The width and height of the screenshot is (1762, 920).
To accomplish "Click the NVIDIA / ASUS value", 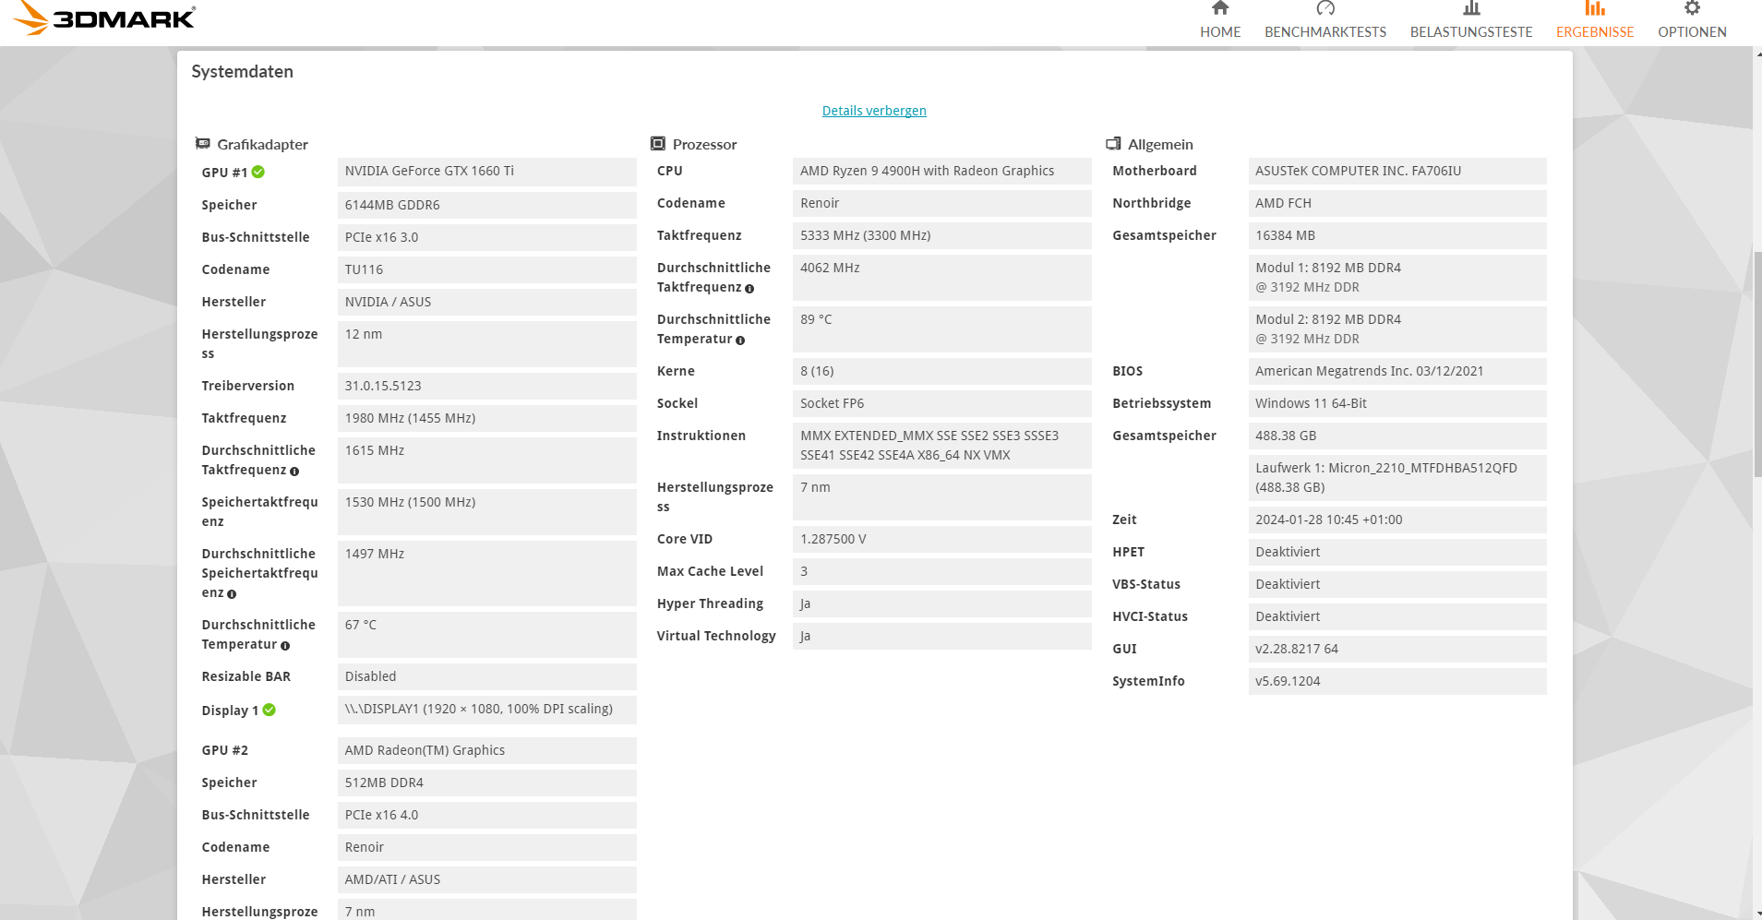I will [486, 302].
